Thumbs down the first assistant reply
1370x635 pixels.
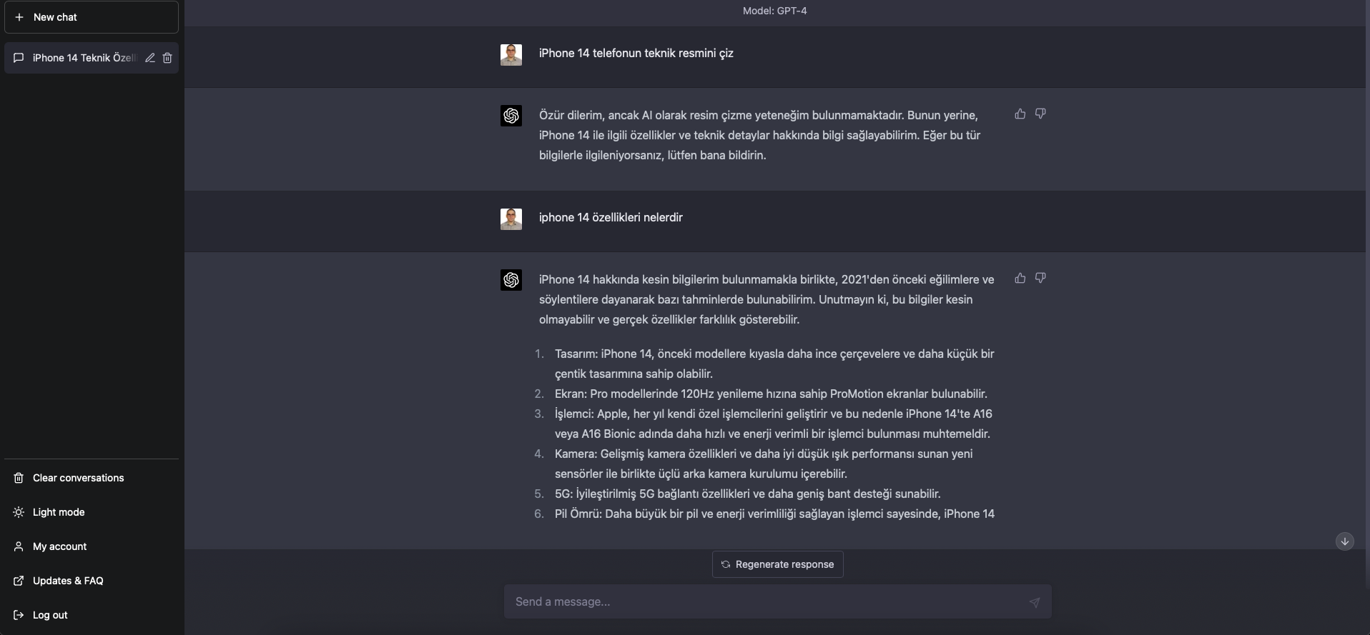(x=1040, y=114)
